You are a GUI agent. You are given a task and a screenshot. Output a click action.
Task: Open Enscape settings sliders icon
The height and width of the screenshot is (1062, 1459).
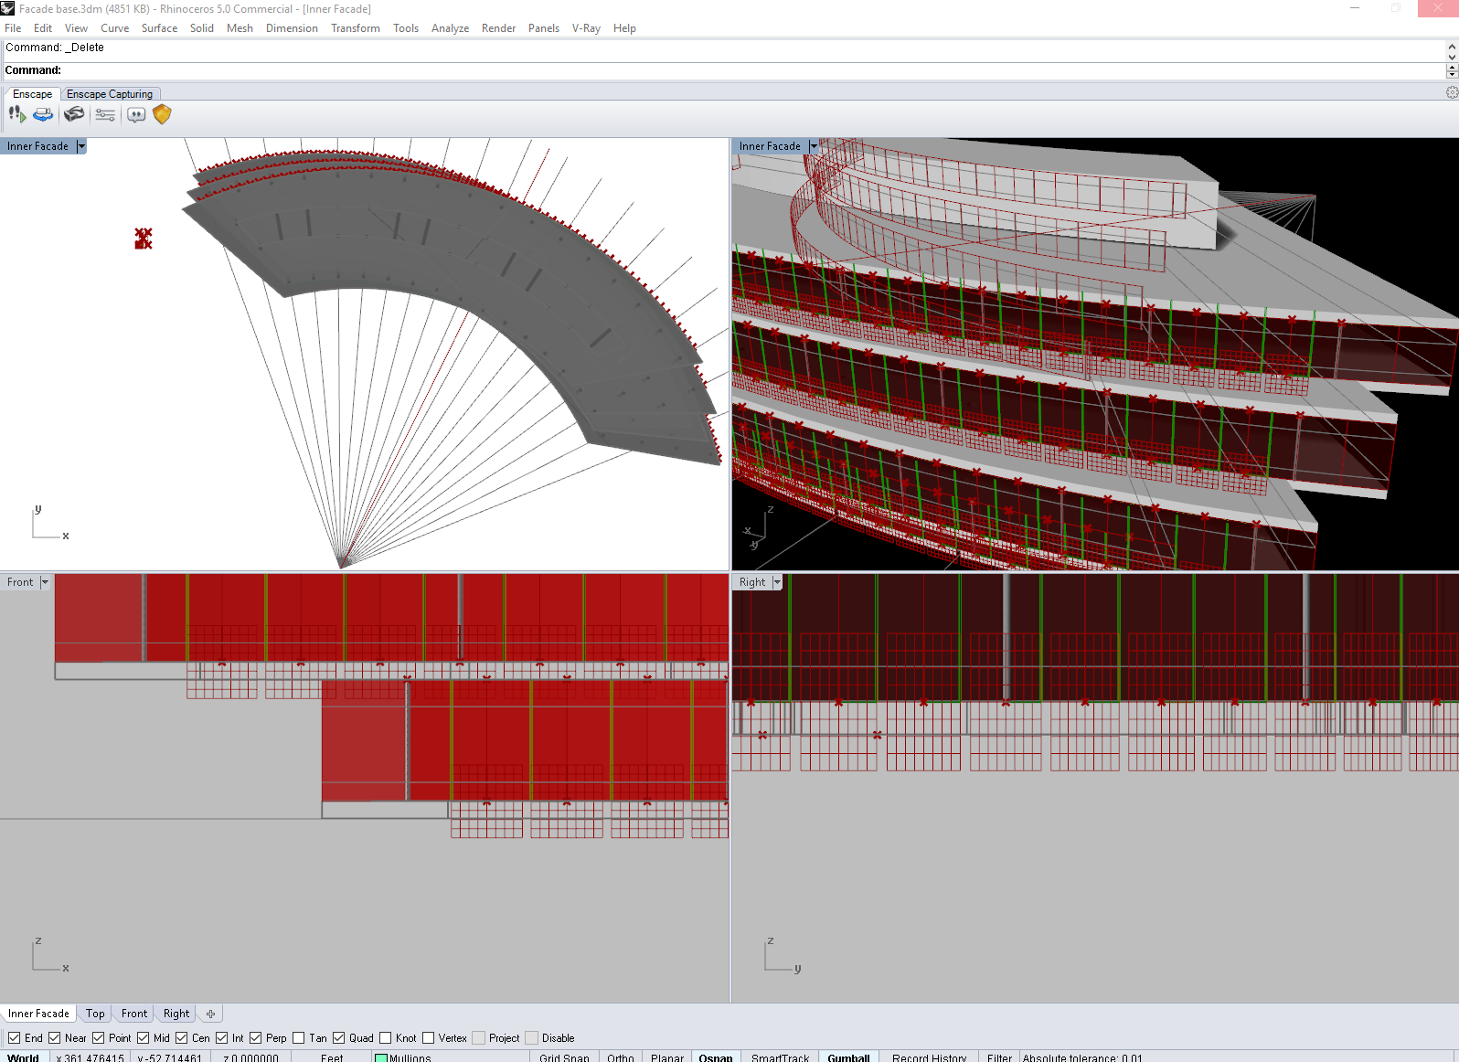(105, 114)
